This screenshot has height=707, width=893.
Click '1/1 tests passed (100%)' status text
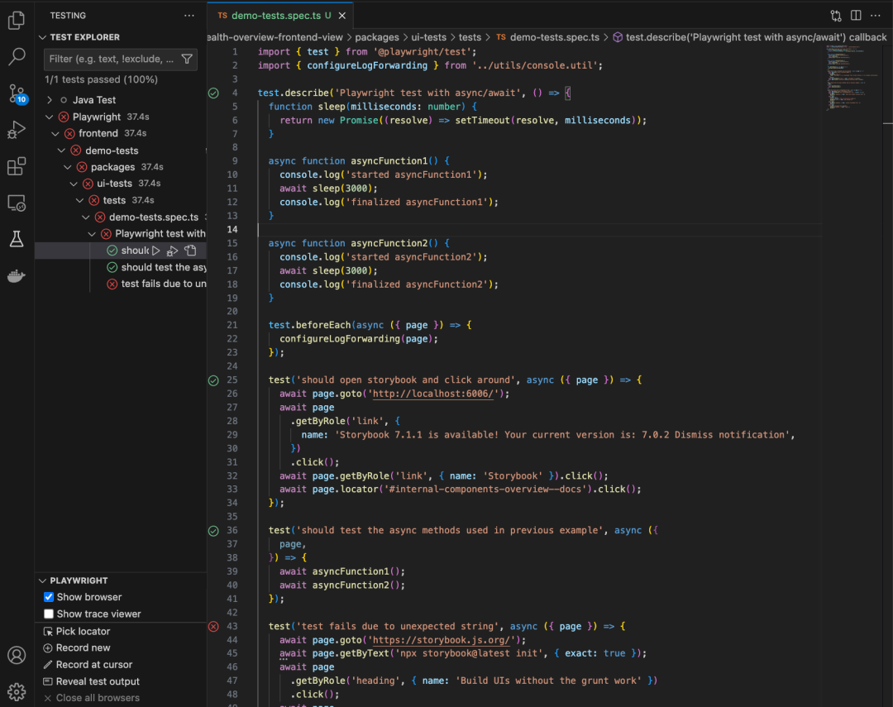coord(102,79)
